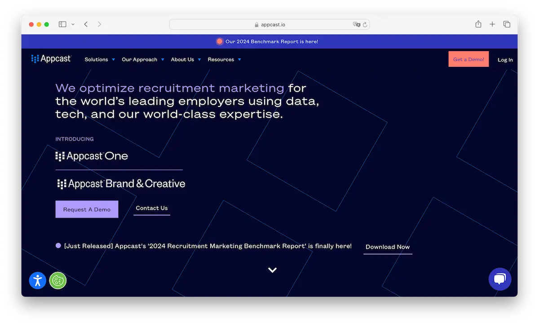Select the Log In link
The width and height of the screenshot is (539, 325).
pyautogui.click(x=505, y=59)
